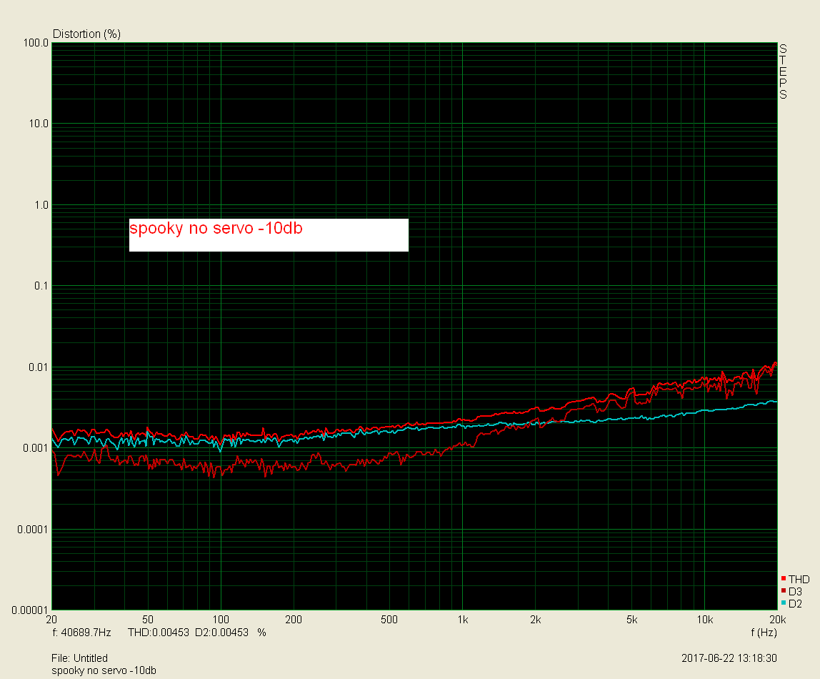This screenshot has height=679, width=820.
Task: Click the '0.001' y-axis label
Action: coord(36,448)
